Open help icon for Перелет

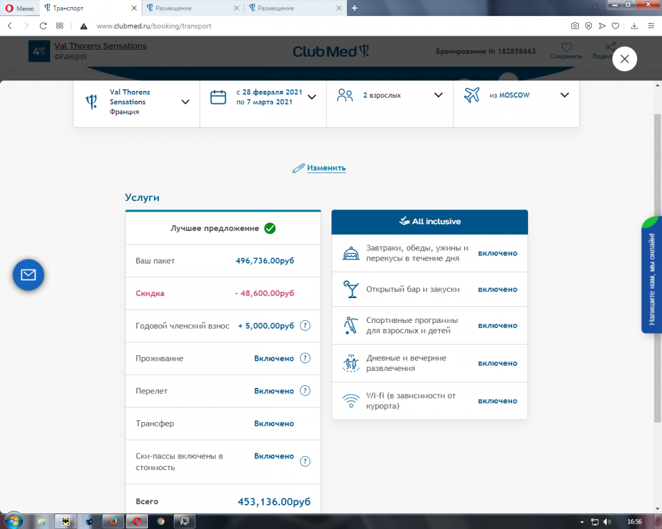tap(305, 391)
